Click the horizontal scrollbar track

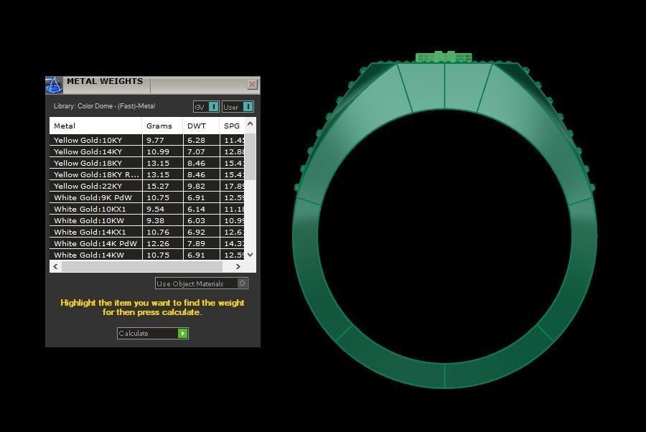[142, 266]
